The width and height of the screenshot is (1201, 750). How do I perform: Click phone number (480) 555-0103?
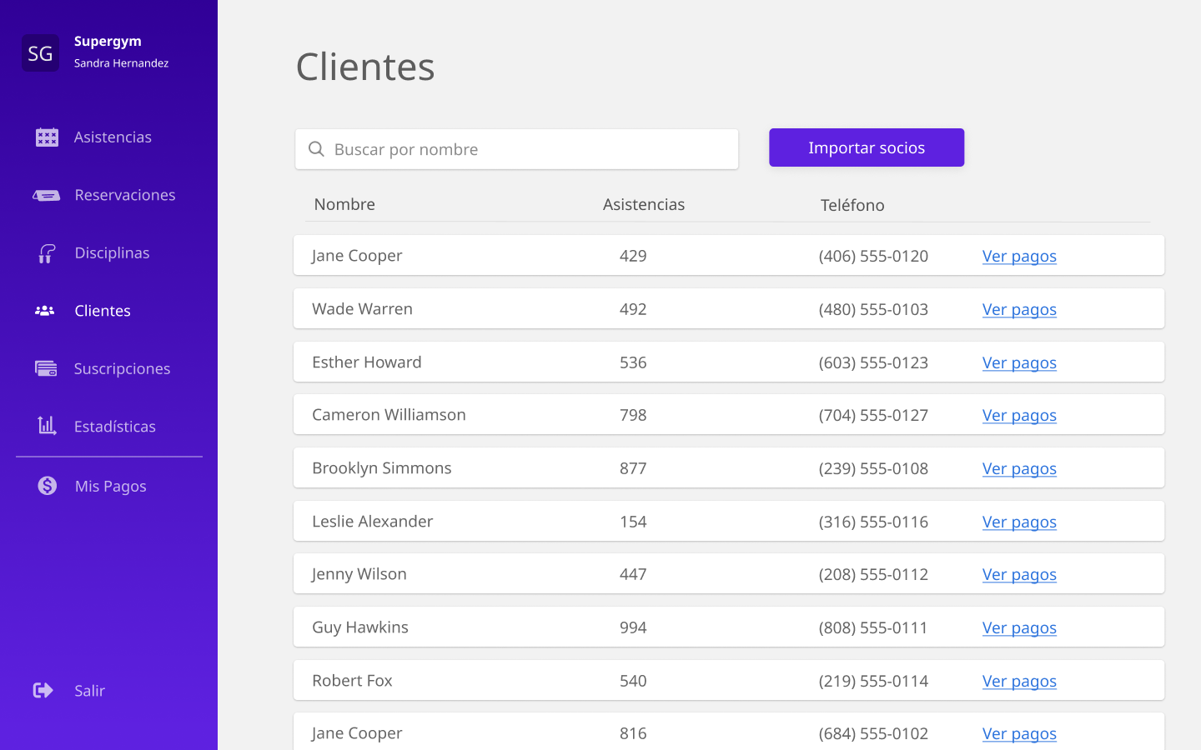coord(873,309)
